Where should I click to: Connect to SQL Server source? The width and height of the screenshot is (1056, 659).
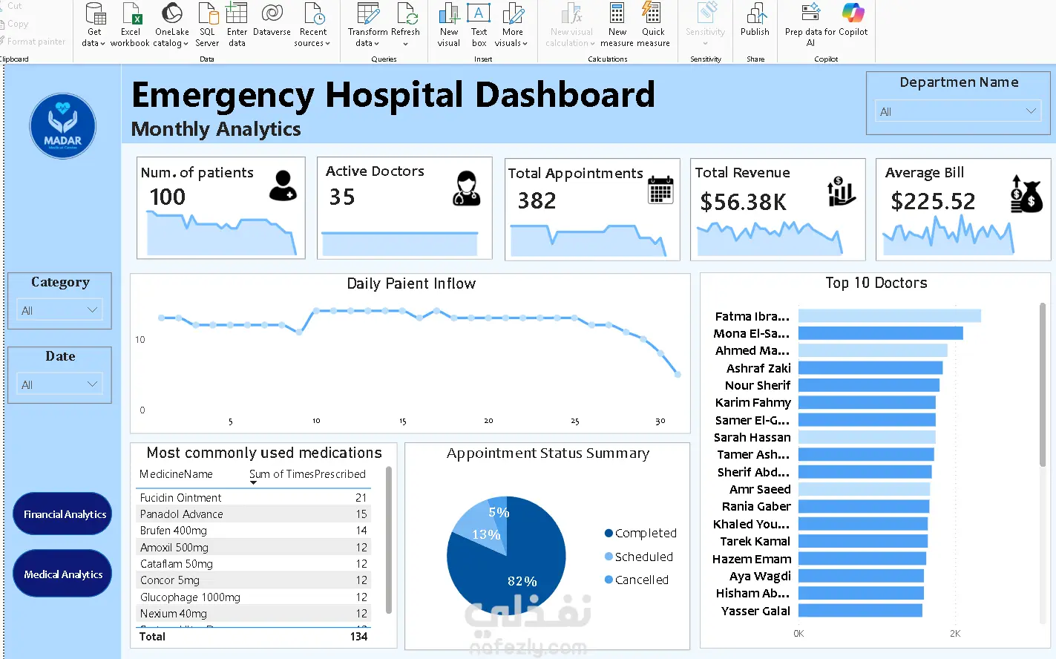pos(207,24)
